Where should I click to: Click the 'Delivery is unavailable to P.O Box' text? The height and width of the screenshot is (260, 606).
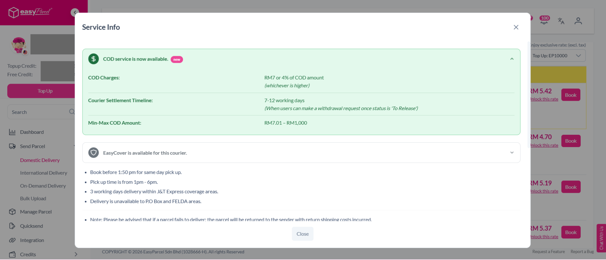click(x=146, y=201)
